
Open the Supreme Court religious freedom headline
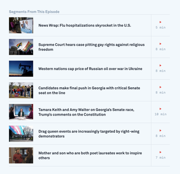click(x=91, y=47)
